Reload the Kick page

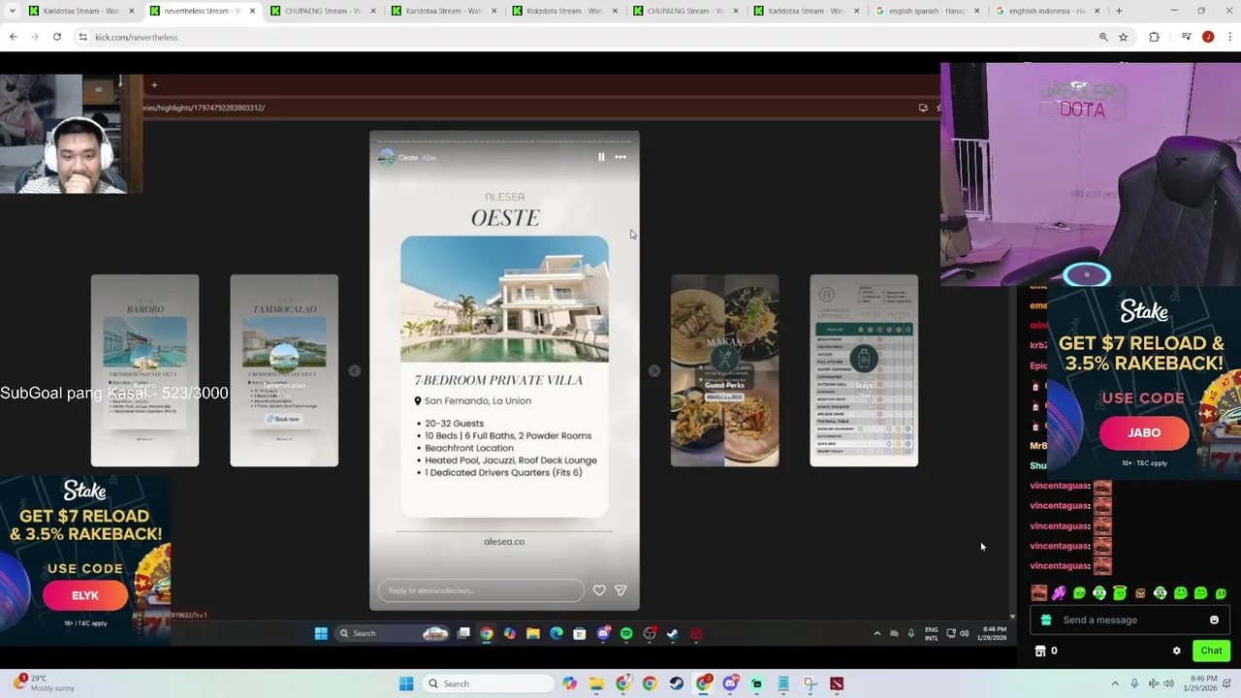point(57,37)
